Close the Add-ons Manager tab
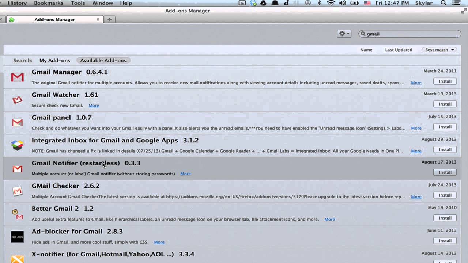Screen dimensions: 468x263 click(98, 20)
